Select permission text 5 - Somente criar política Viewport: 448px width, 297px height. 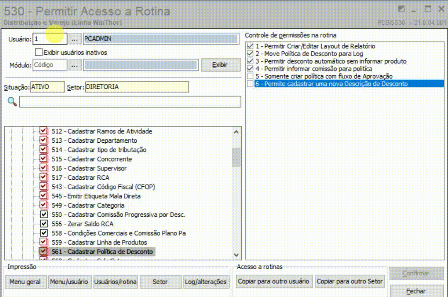click(x=324, y=76)
